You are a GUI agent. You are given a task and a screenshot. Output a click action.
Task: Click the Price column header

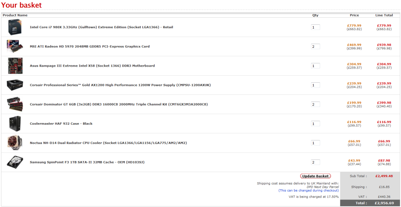click(x=354, y=15)
